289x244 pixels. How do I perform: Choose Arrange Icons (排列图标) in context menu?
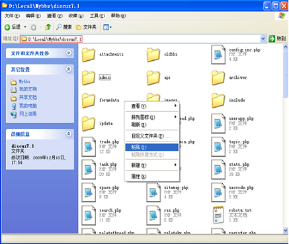(x=152, y=117)
